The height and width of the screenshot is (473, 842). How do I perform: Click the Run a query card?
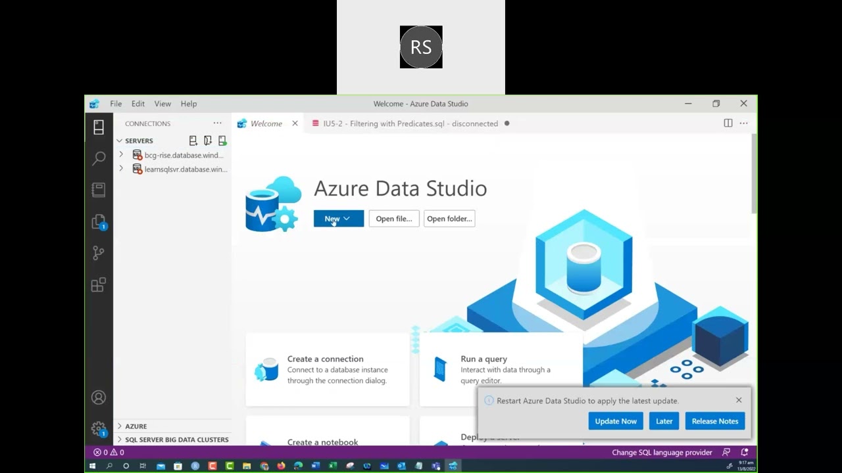tap(501, 369)
